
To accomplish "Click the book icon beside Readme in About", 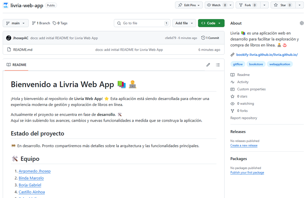I will [233, 75].
